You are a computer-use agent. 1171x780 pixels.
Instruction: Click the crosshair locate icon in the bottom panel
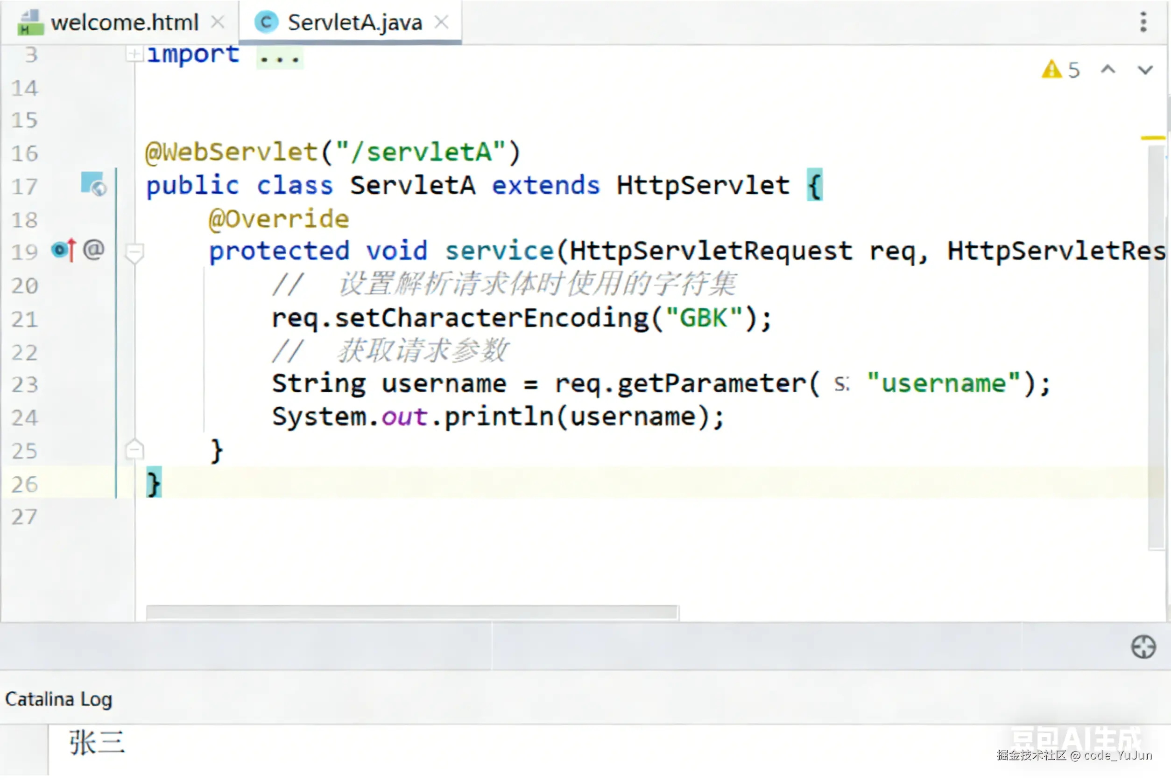(x=1143, y=647)
